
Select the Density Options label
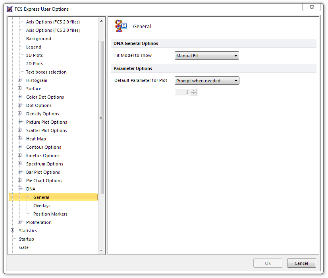(x=42, y=114)
